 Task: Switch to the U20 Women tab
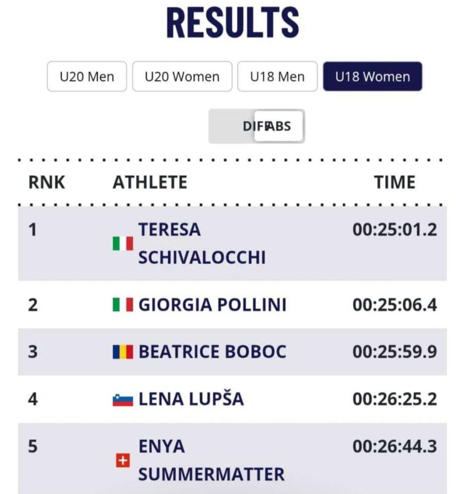(x=182, y=77)
